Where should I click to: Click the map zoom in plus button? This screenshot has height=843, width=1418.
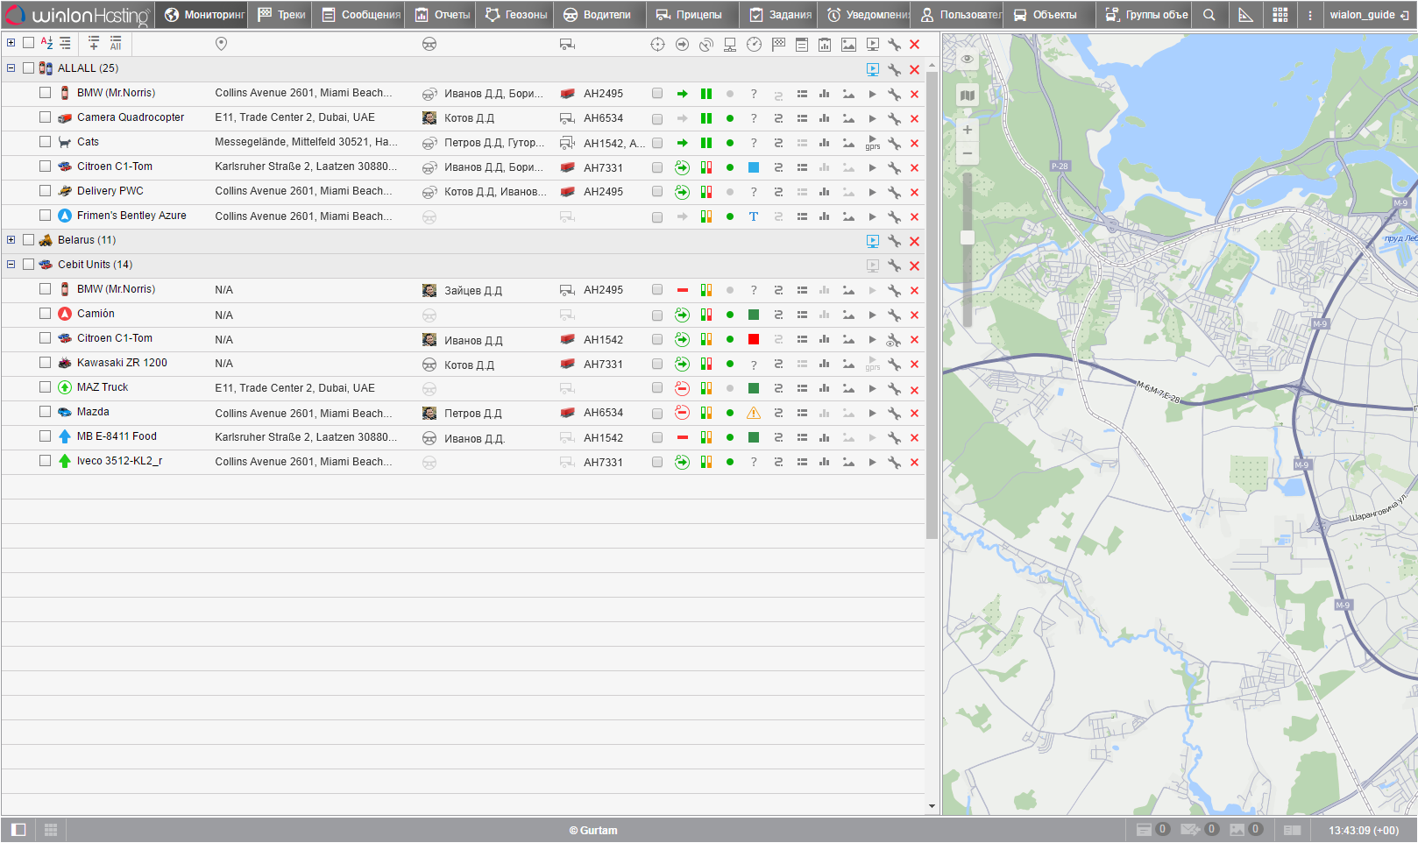pyautogui.click(x=967, y=130)
